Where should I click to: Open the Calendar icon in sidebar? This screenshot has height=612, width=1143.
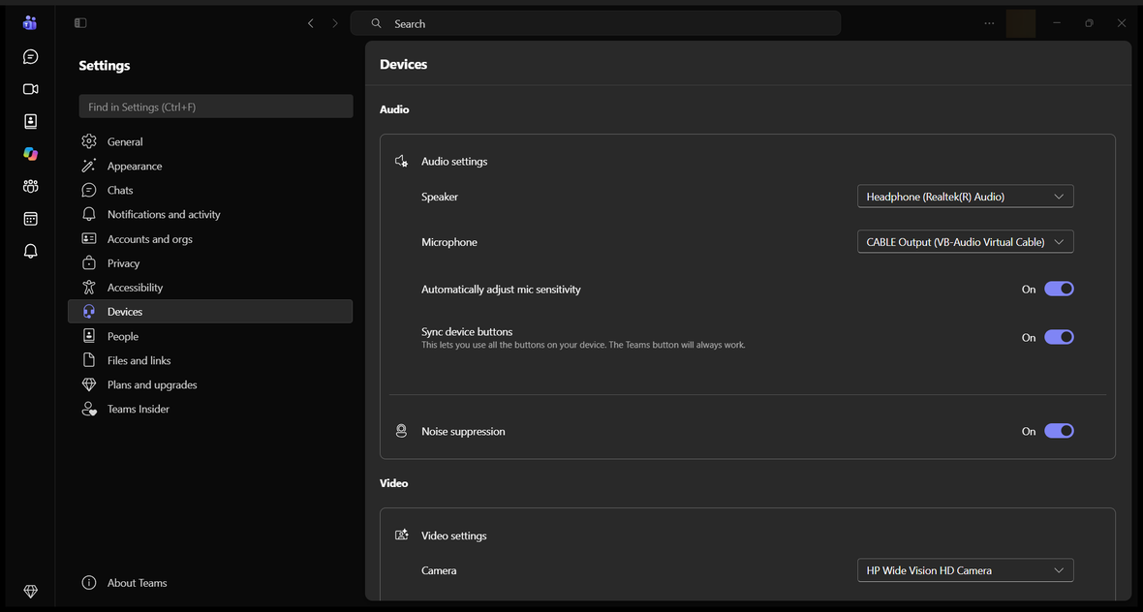coord(30,219)
